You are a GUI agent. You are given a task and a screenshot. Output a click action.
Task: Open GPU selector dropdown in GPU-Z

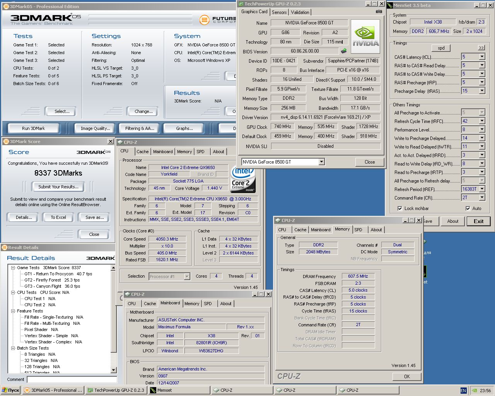pos(321,162)
